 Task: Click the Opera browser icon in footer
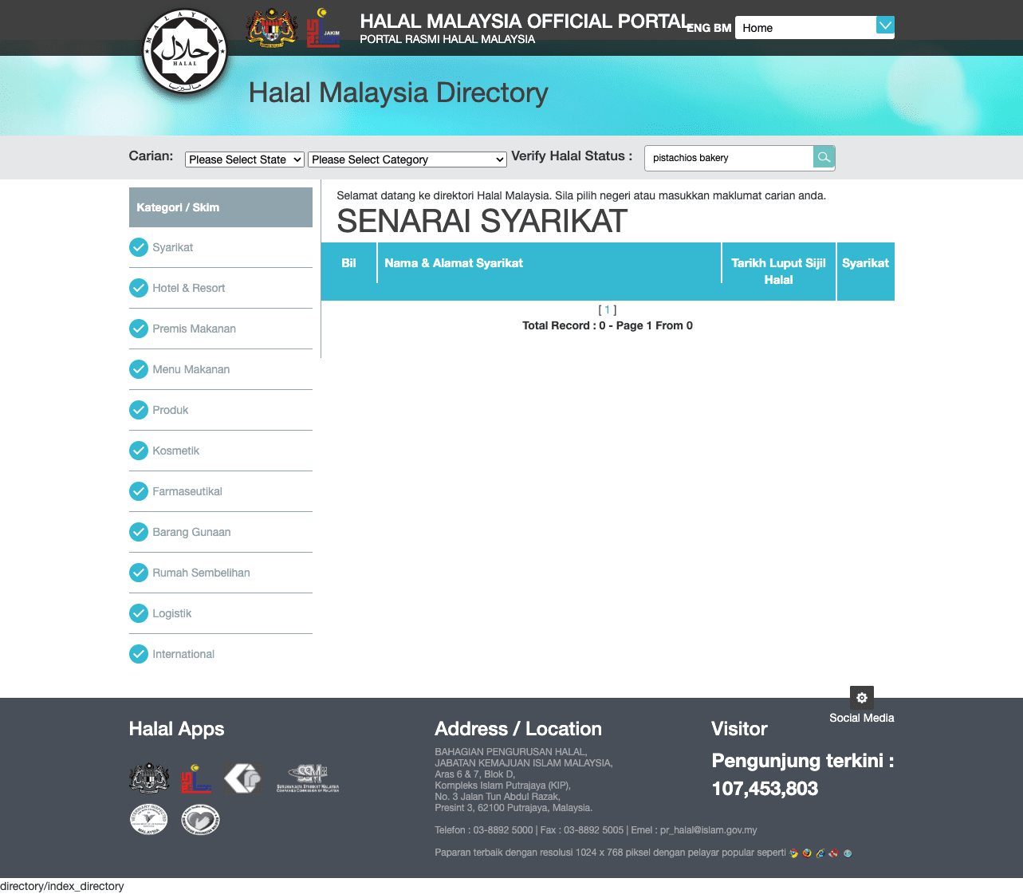[x=833, y=853]
